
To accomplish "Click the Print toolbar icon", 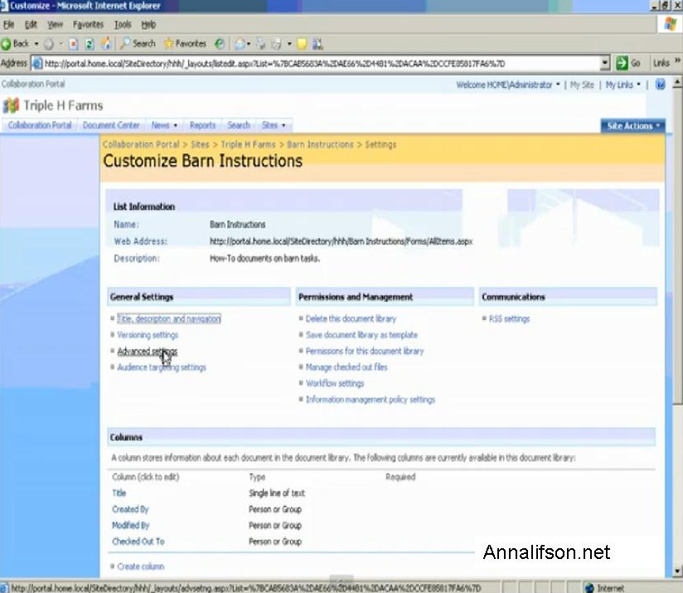I will 260,44.
